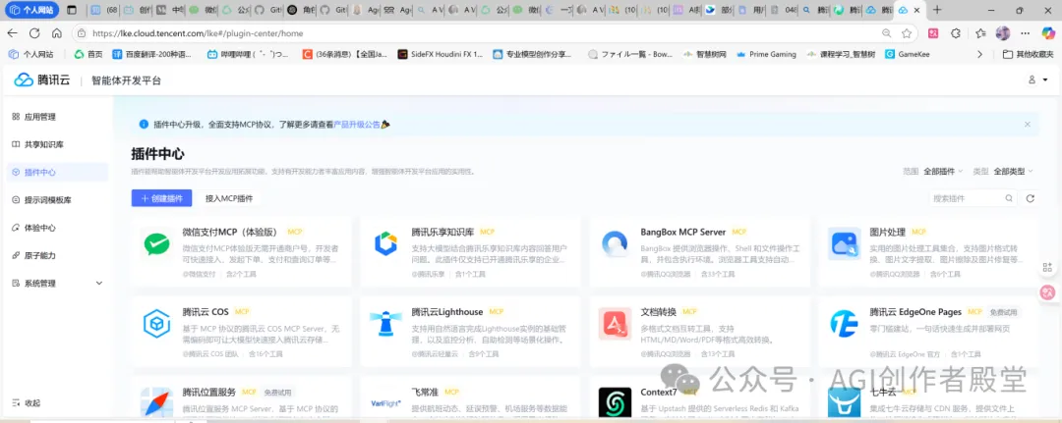The image size is (1062, 423).
Task: Click the 腾讯云Lighthouse lighthouse icon
Action: 385,324
